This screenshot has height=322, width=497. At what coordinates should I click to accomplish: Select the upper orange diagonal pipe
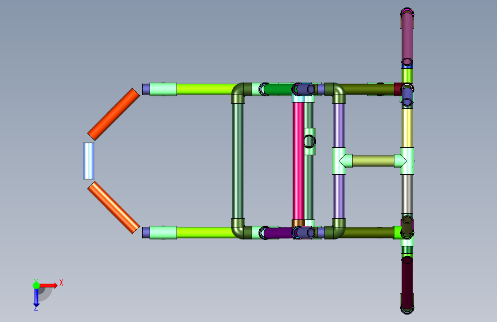[x=114, y=114]
